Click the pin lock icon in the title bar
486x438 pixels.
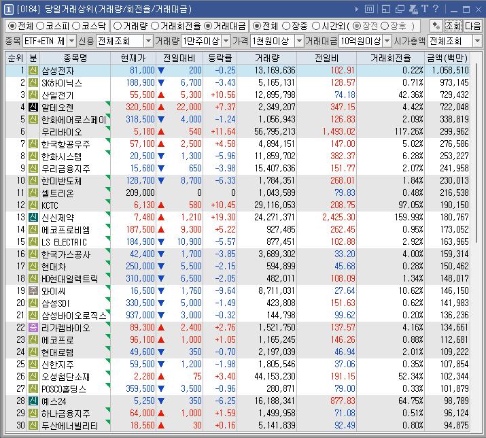point(413,9)
